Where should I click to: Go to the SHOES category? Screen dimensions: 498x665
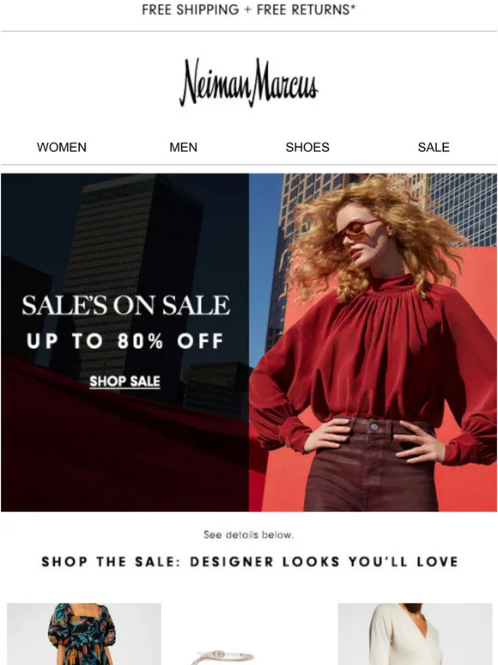click(x=307, y=147)
